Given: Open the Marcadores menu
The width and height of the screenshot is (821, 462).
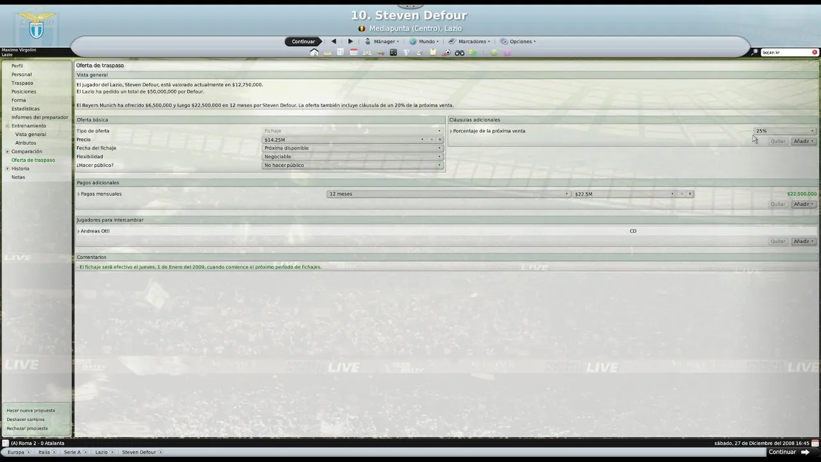Looking at the screenshot, I should point(470,41).
